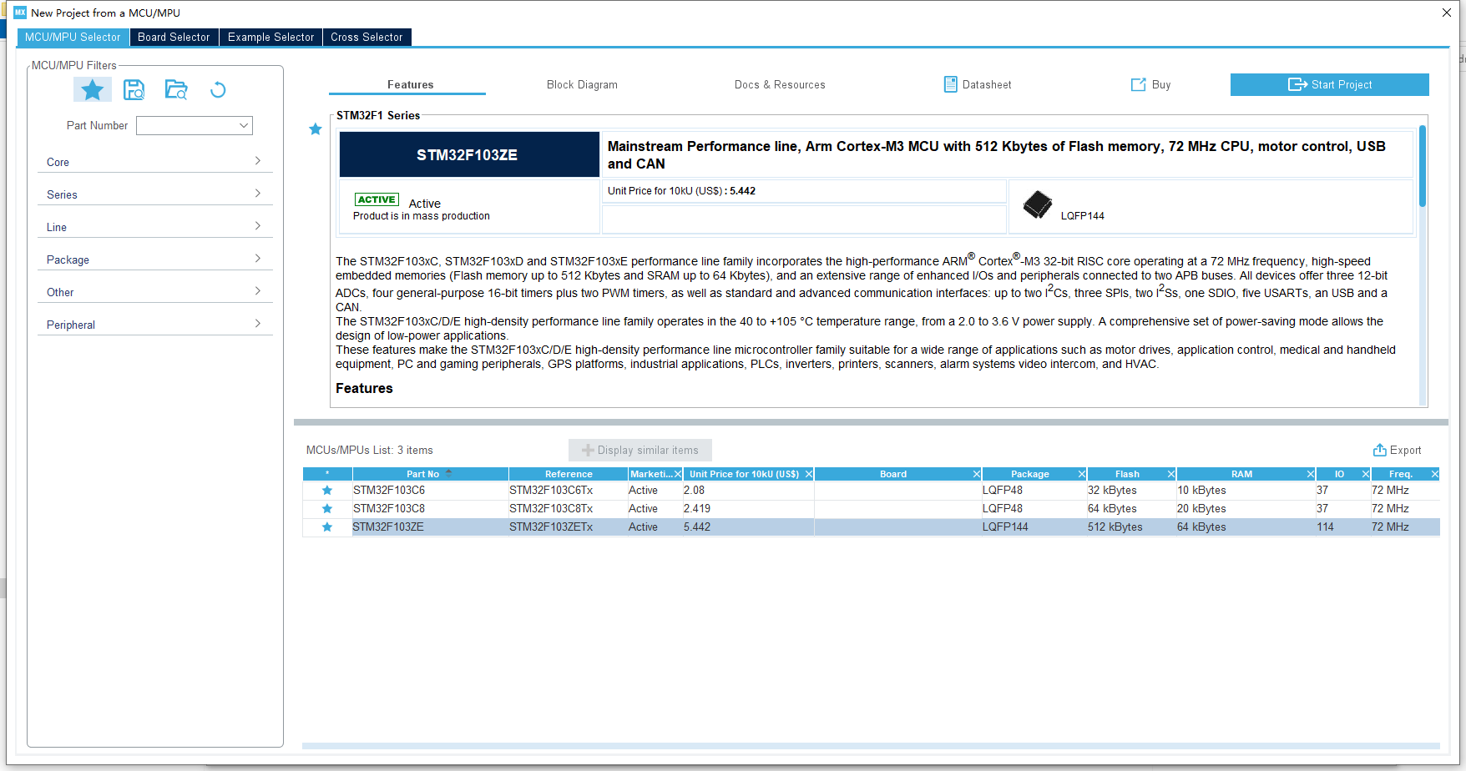Toggle favorite star for STM32F103C6 row
Viewport: 1466px width, 771px height.
pos(327,491)
